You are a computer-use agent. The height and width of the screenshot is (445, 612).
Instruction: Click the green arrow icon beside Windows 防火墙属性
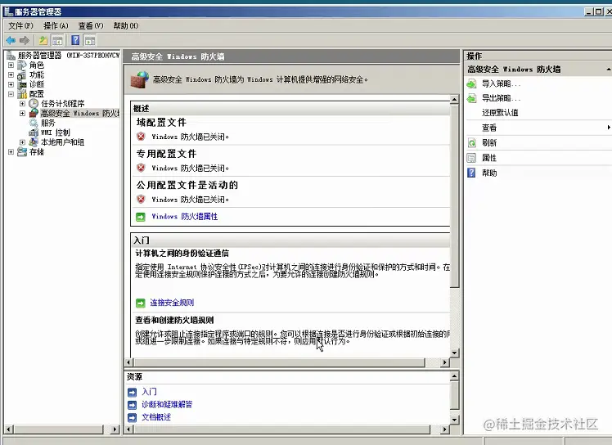(x=140, y=217)
